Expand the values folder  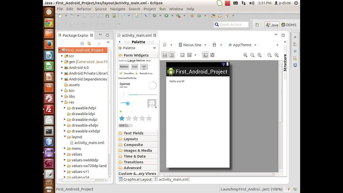65,154
